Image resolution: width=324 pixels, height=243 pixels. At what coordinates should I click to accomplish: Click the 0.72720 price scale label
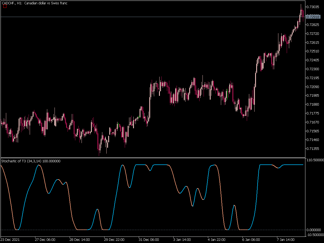coord(313,33)
